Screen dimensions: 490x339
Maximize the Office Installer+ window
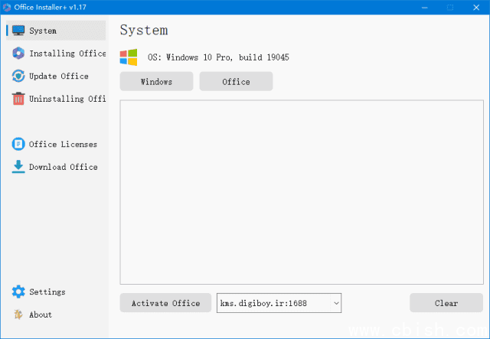coord(450,8)
